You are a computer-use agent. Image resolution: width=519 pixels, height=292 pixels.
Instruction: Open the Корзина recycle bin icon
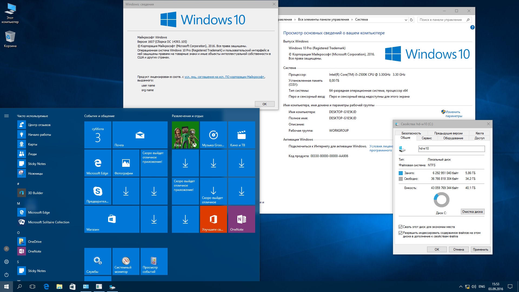pos(10,39)
